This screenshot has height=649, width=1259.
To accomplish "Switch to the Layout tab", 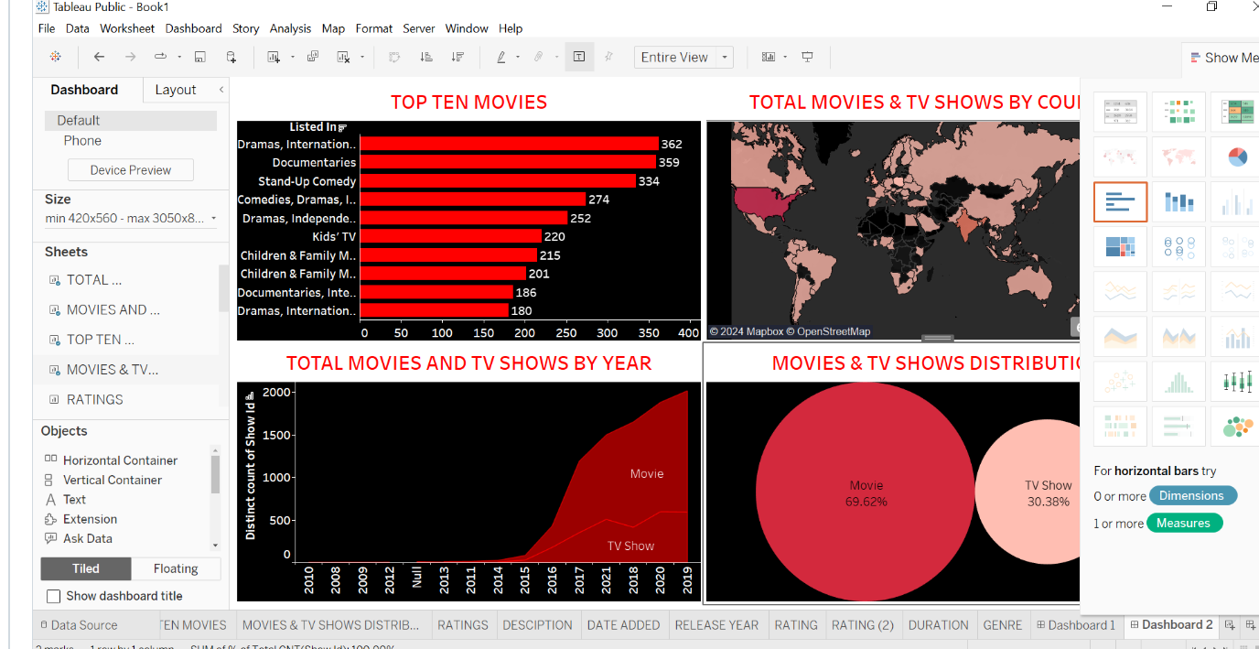I will coord(176,90).
